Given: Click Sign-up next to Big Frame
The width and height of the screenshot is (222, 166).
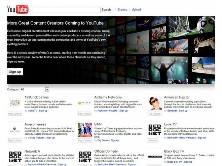Looking at the screenshot, I should 115,140.
